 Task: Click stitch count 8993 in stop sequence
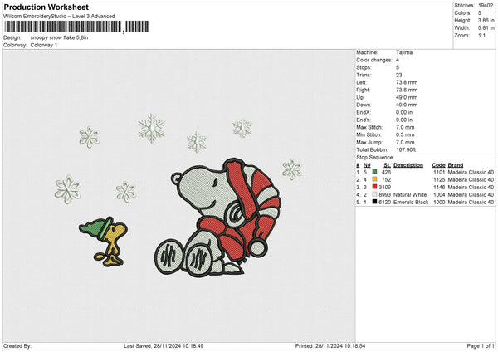(384, 194)
